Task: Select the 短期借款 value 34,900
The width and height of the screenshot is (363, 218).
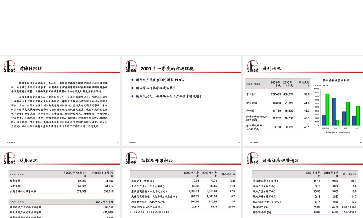Action: click(x=82, y=181)
